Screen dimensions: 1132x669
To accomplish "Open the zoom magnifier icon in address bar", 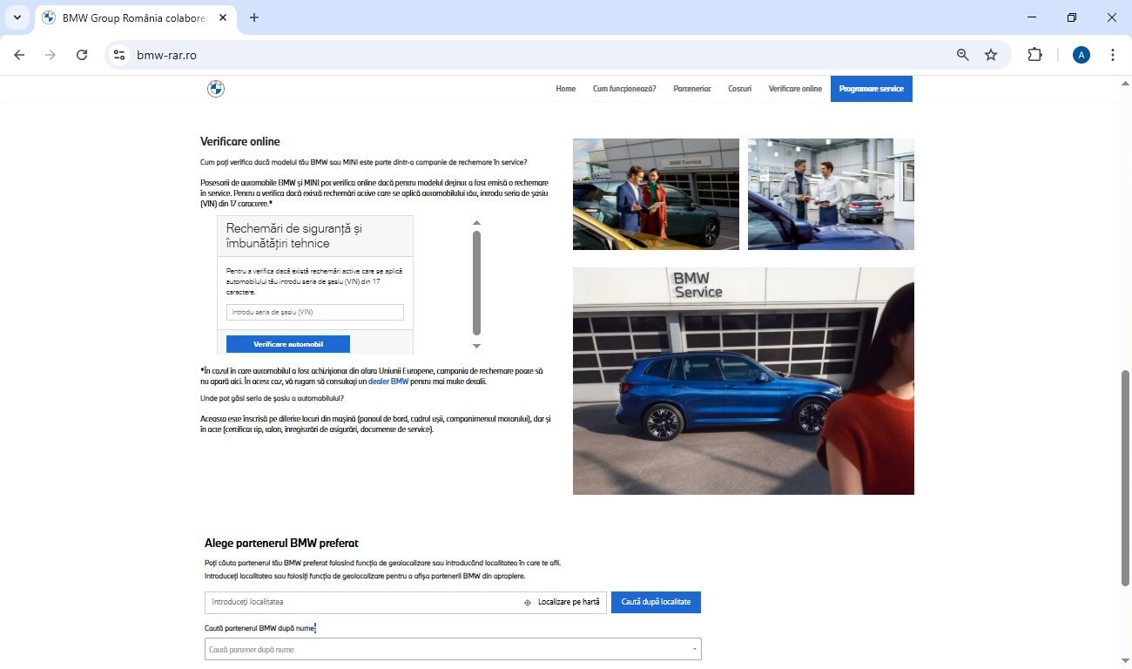I will point(962,55).
